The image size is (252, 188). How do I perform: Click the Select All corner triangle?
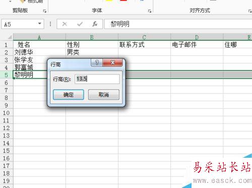[x=10, y=37]
